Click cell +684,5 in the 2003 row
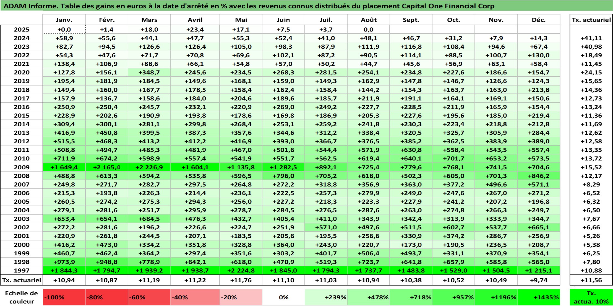This screenshot has height=306, width=613. (149, 219)
